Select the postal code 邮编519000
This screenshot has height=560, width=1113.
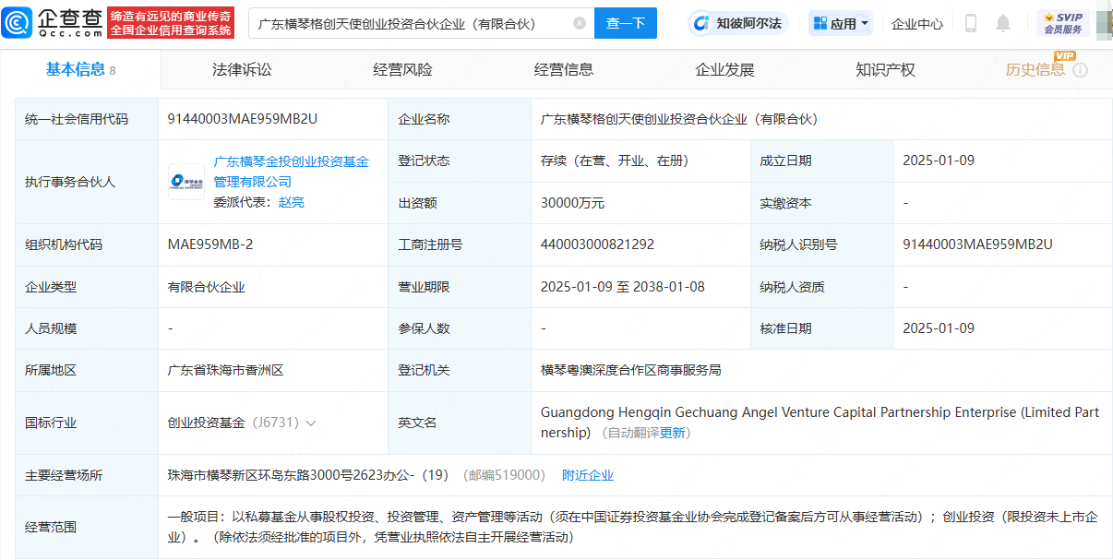coord(505,475)
